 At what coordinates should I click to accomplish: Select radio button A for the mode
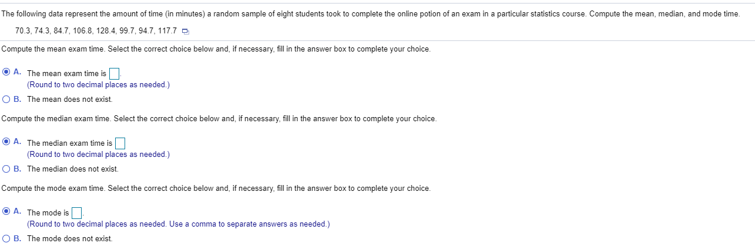[x=6, y=211]
